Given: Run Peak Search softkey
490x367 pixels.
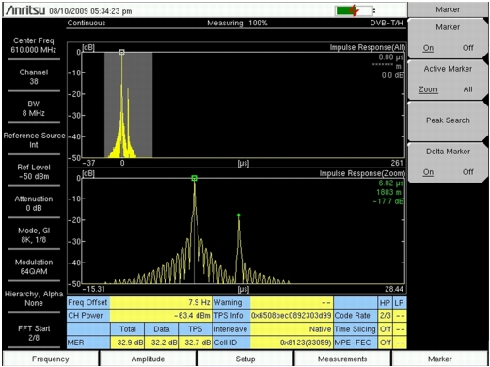Looking at the screenshot, I should click(x=448, y=120).
